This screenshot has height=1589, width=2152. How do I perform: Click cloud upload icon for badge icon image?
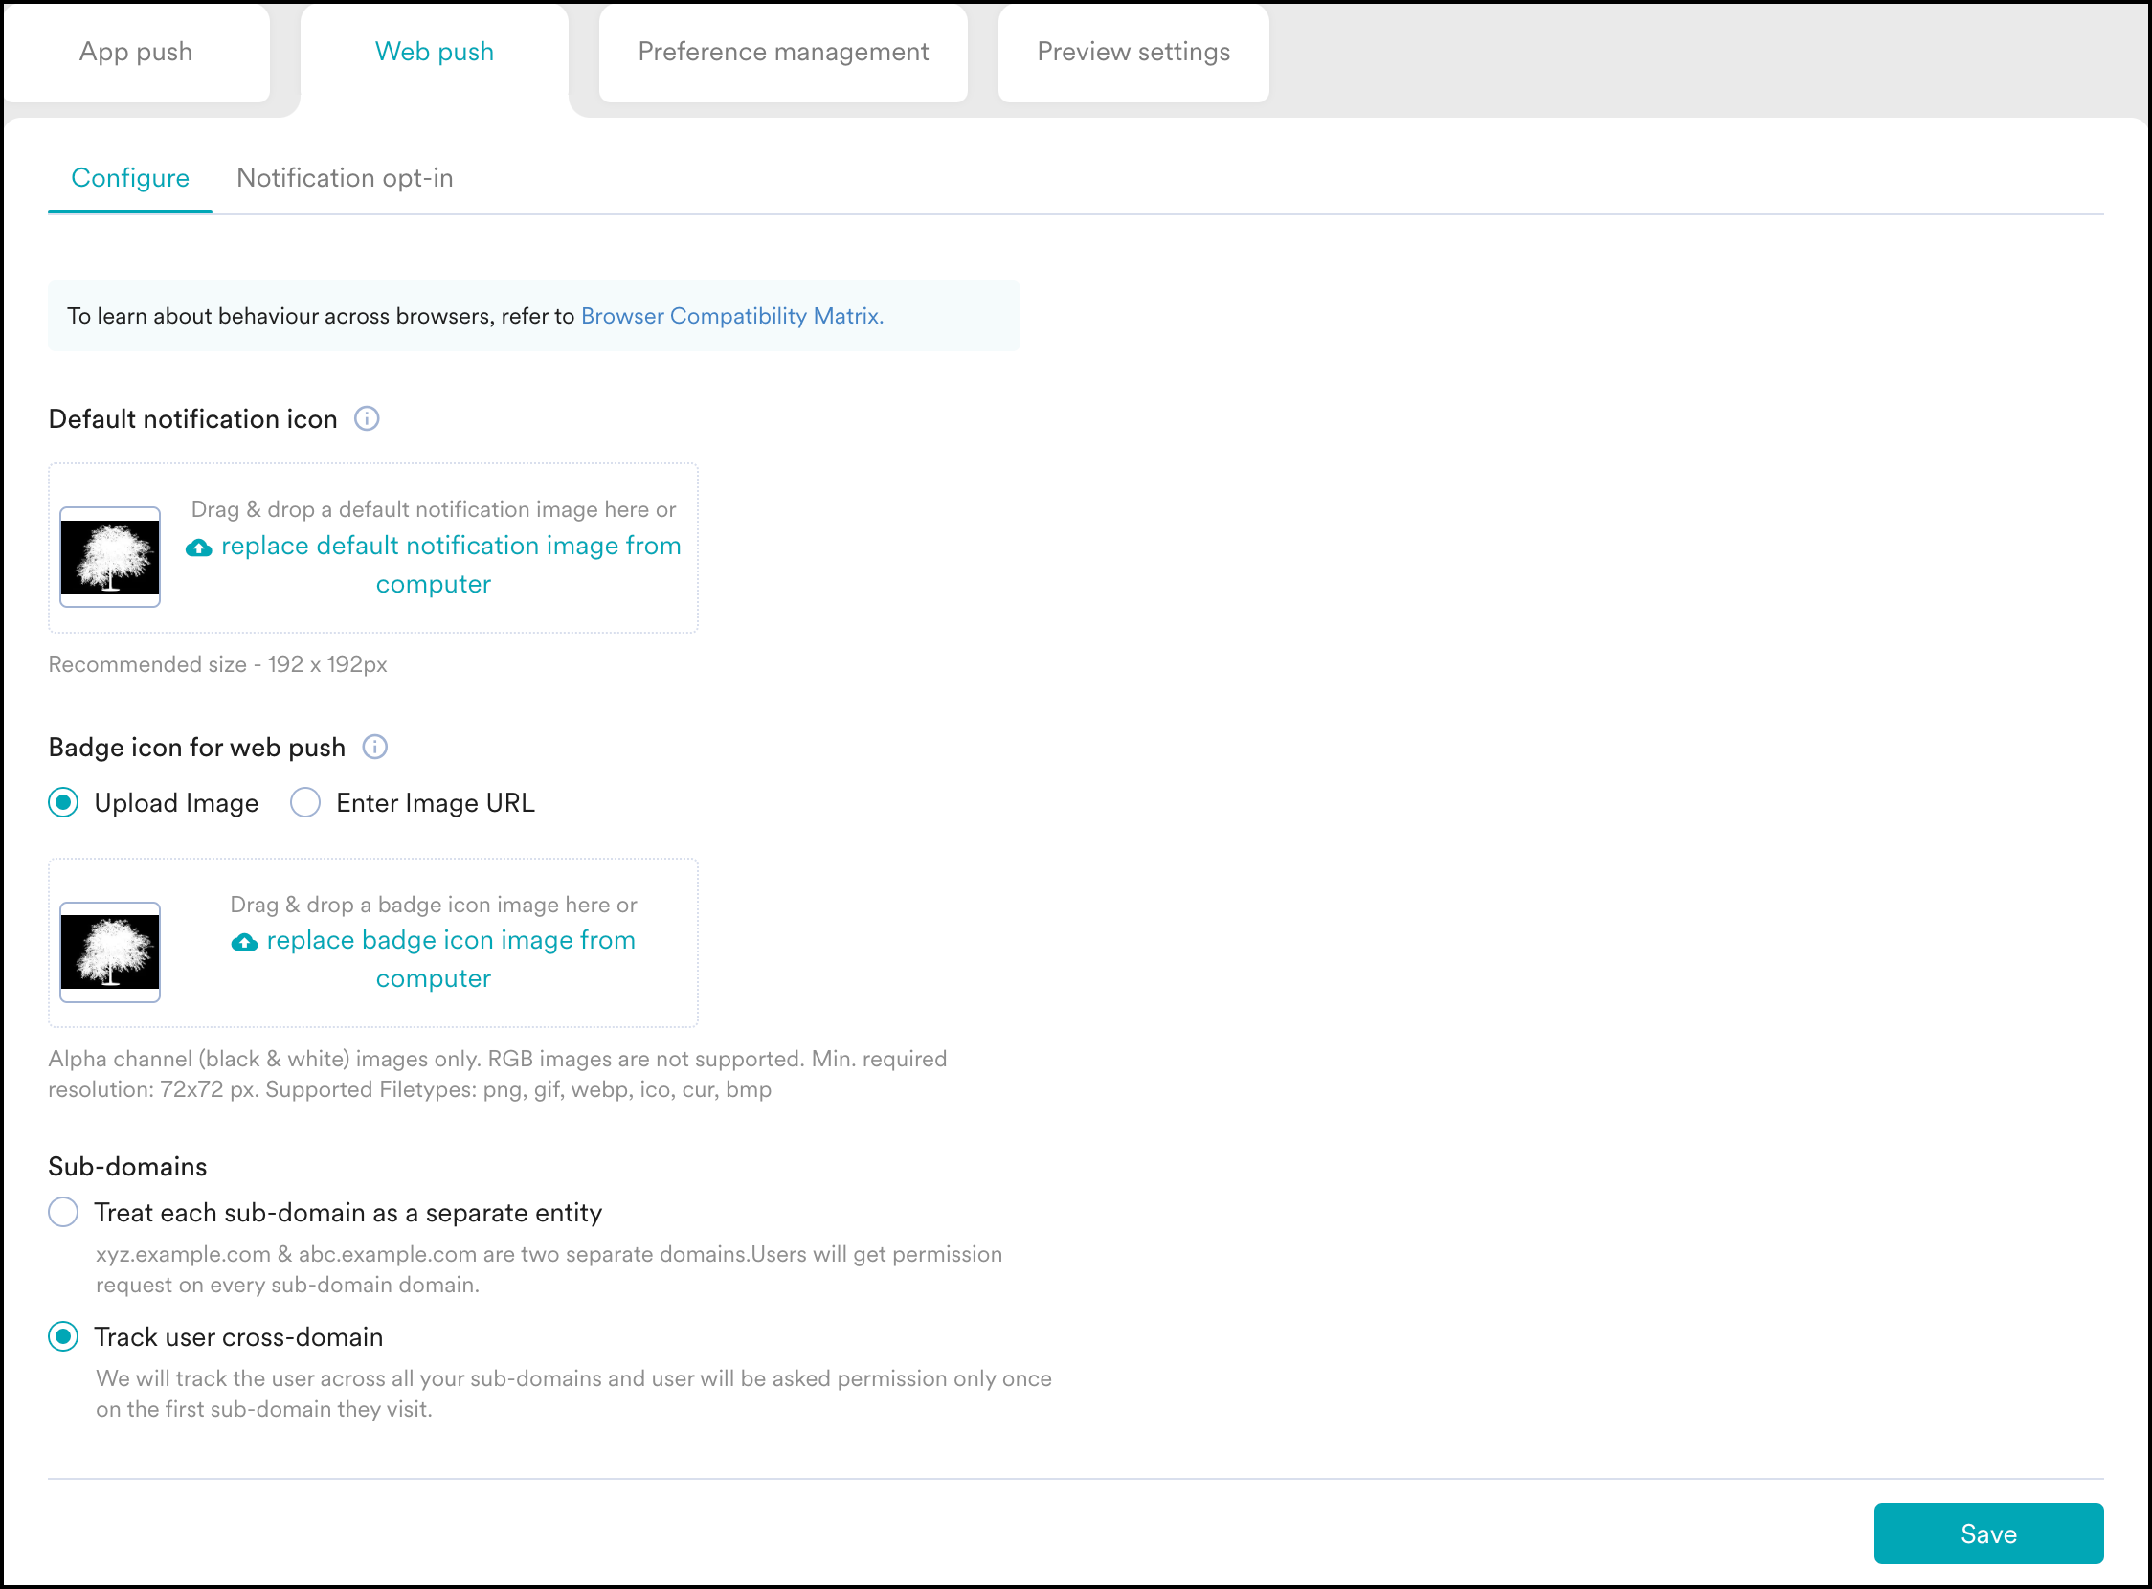coord(244,942)
